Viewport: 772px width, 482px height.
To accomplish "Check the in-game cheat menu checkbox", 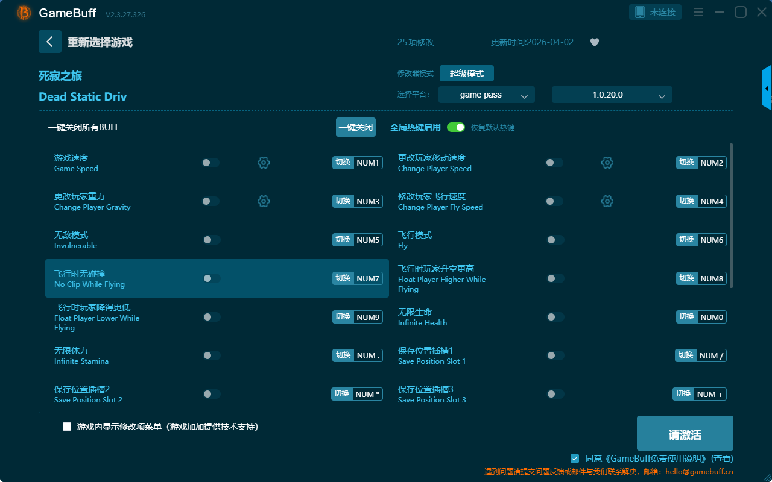I will [x=67, y=427].
